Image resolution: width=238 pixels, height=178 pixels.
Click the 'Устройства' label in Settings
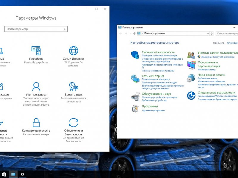(36, 59)
